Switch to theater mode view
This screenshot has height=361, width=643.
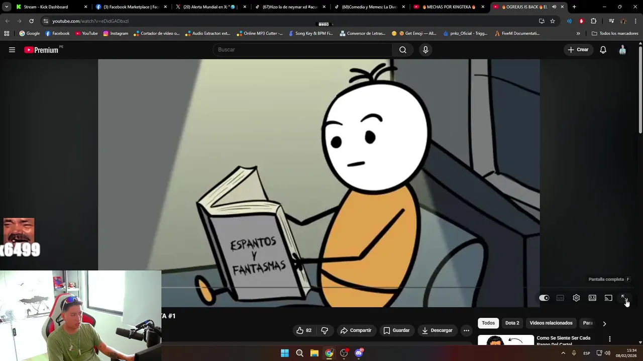pos(592,298)
